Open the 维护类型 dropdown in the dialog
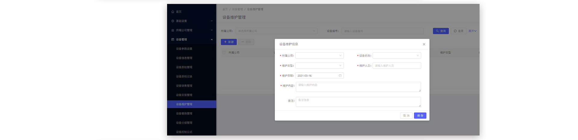This screenshot has height=140, width=578. pyautogui.click(x=319, y=66)
